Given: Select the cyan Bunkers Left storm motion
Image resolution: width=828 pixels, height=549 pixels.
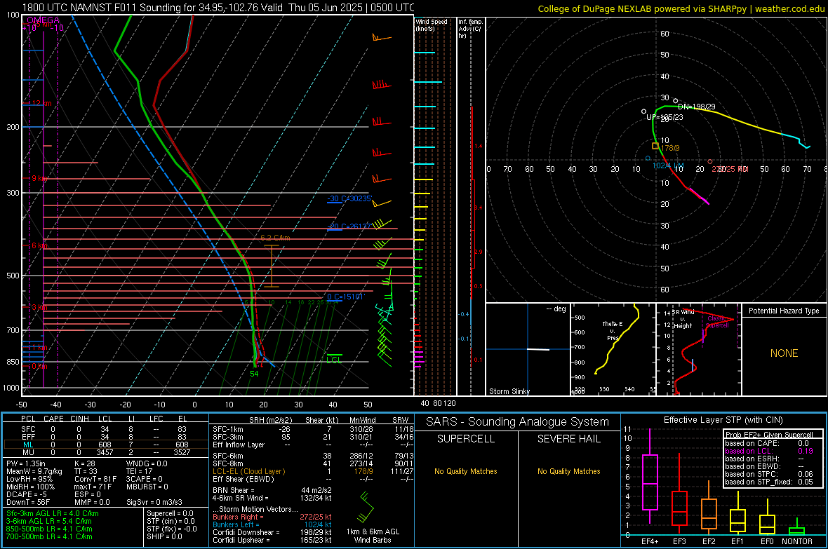Looking at the screenshot, I should tap(272, 524).
